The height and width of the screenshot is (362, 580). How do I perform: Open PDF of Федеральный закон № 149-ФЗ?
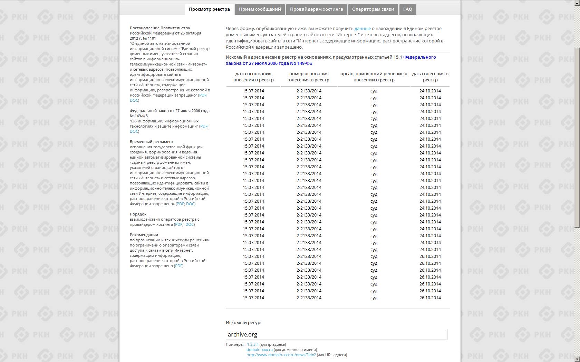204,126
